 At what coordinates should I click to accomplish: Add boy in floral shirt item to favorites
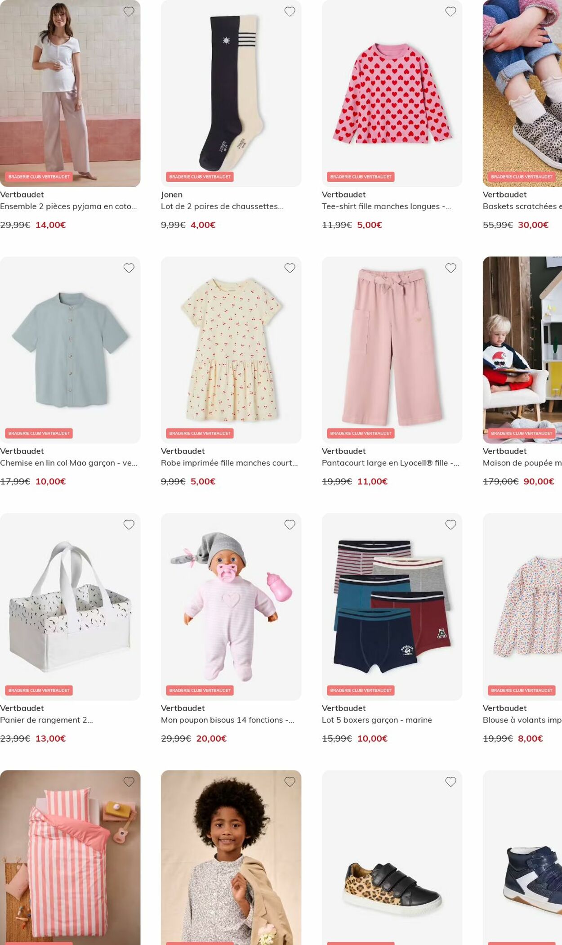coord(290,782)
